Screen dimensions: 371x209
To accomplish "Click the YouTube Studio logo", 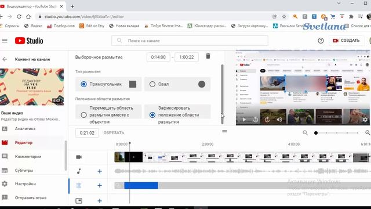I will (x=29, y=41).
